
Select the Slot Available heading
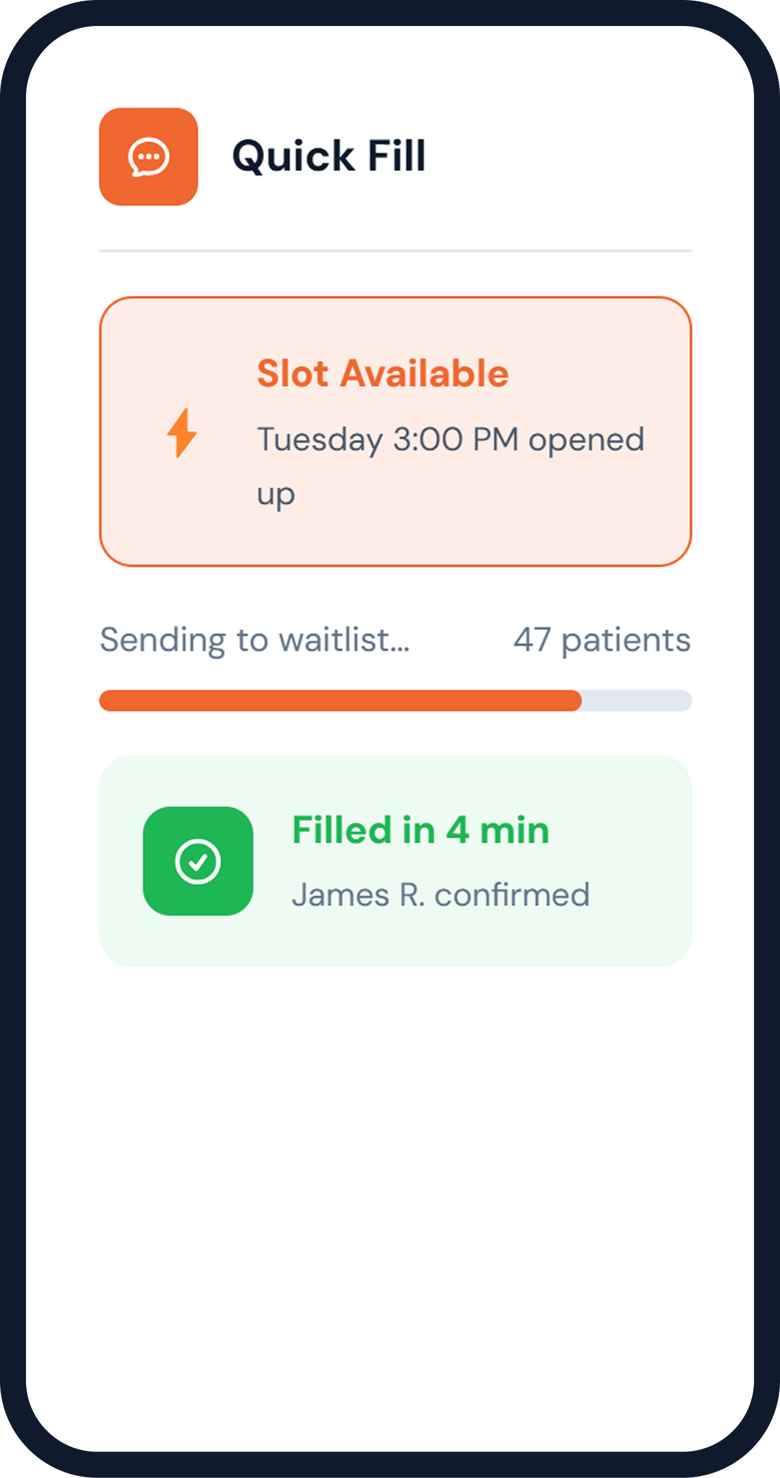[382, 374]
